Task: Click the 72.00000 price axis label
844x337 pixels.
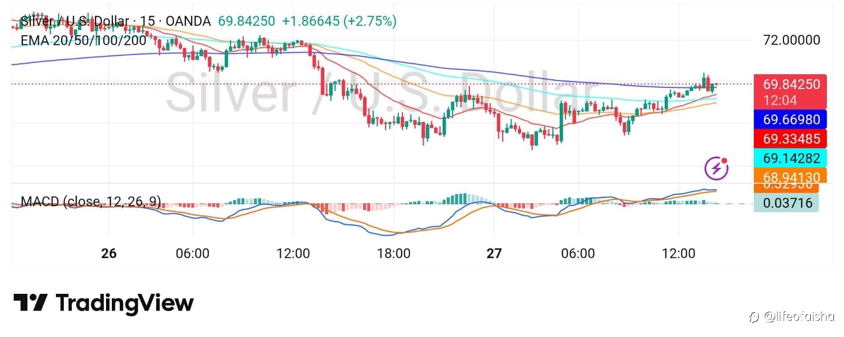Action: point(791,40)
